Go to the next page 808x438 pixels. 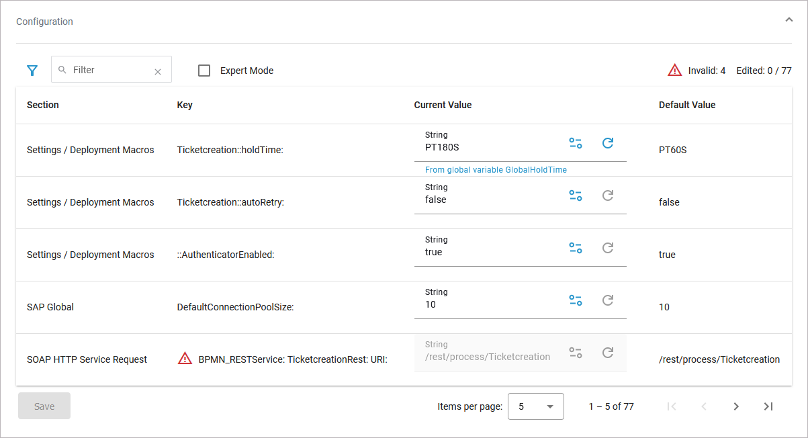click(736, 406)
